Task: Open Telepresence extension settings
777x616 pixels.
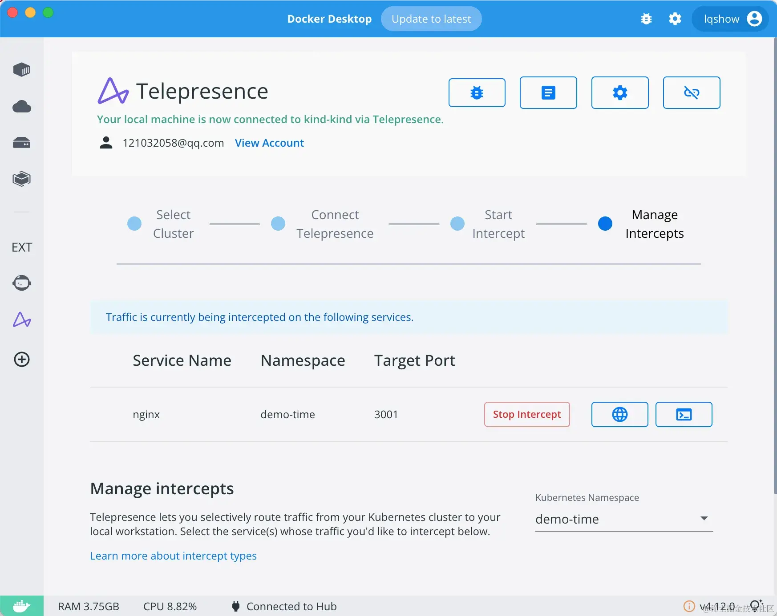Action: [x=620, y=92]
